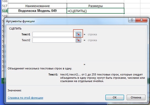Select the Размеры header cell
Screen dimensions: 150x105
[95, 6]
